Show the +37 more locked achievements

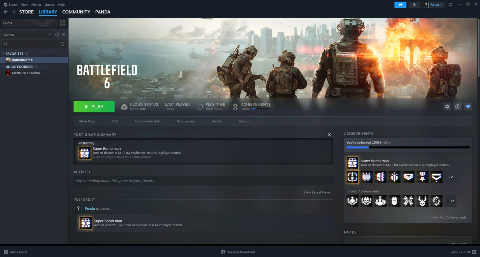tap(450, 201)
